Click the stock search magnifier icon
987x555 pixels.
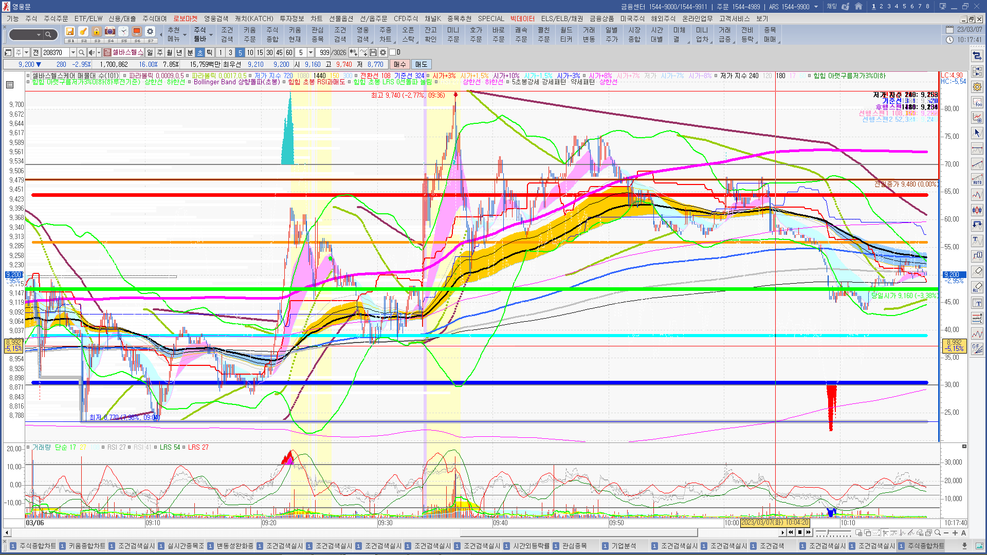pyautogui.click(x=81, y=52)
